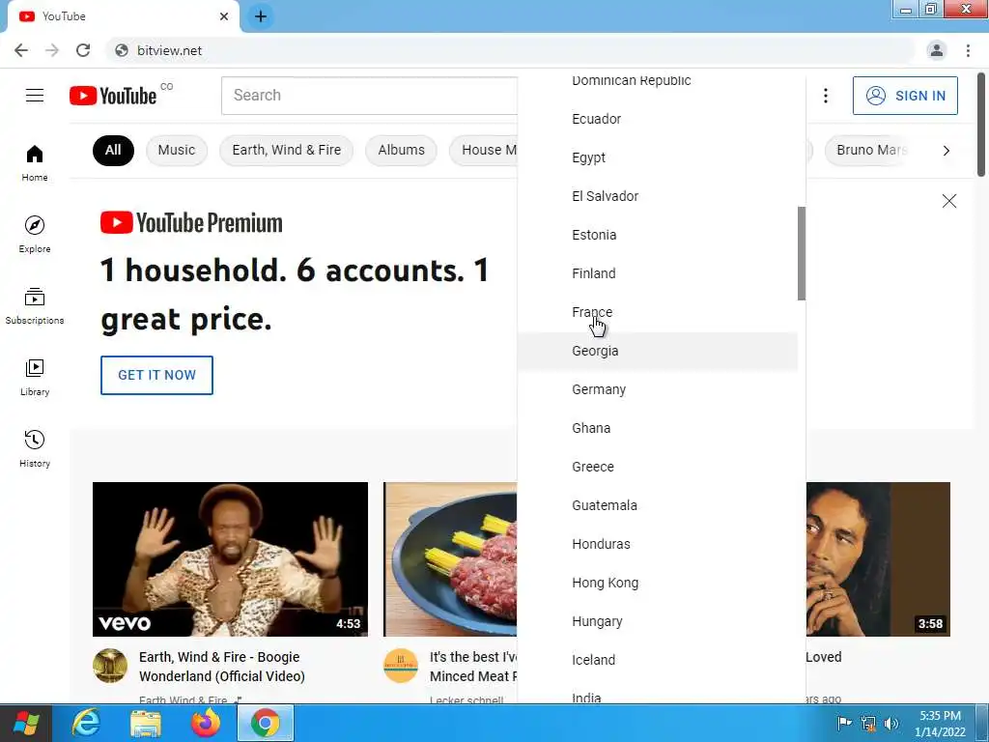Viewport: 989px width, 742px height.
Task: Select the Music filter chip
Action: 177,150
